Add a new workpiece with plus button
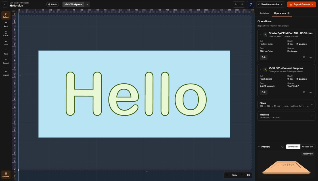Image resolution: width=318 pixels, height=181 pixels. pos(87,5)
